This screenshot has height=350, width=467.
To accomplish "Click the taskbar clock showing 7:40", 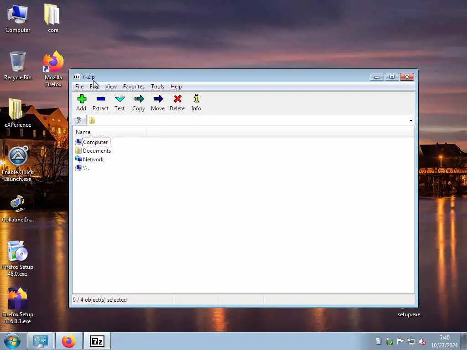I will (444, 341).
